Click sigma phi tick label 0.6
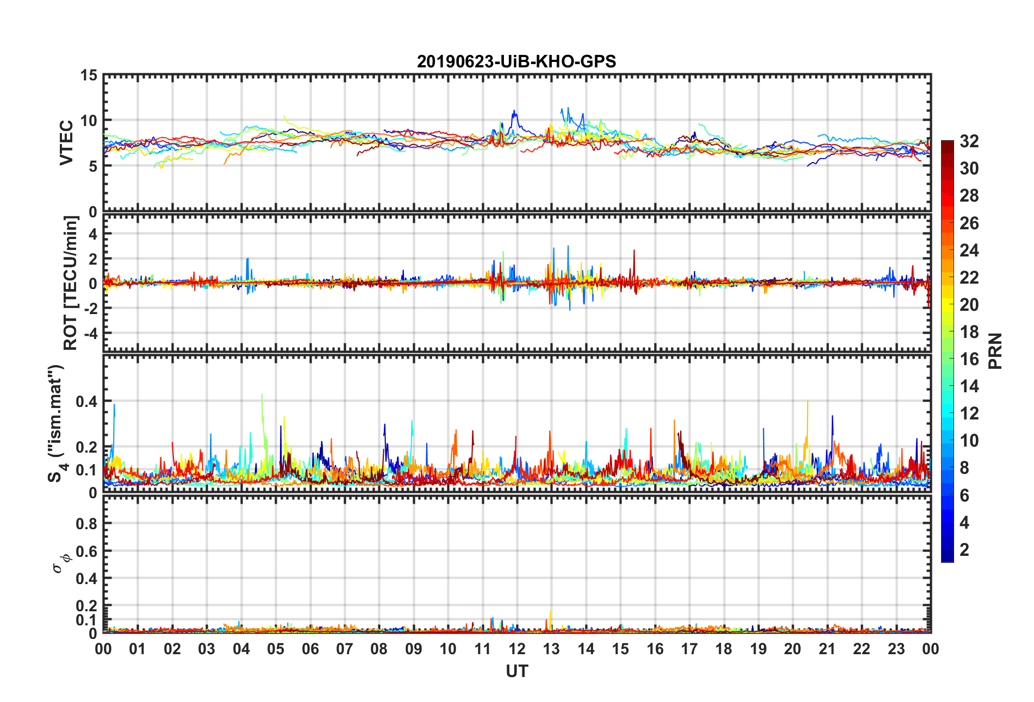The image size is (1034, 702). (x=87, y=551)
